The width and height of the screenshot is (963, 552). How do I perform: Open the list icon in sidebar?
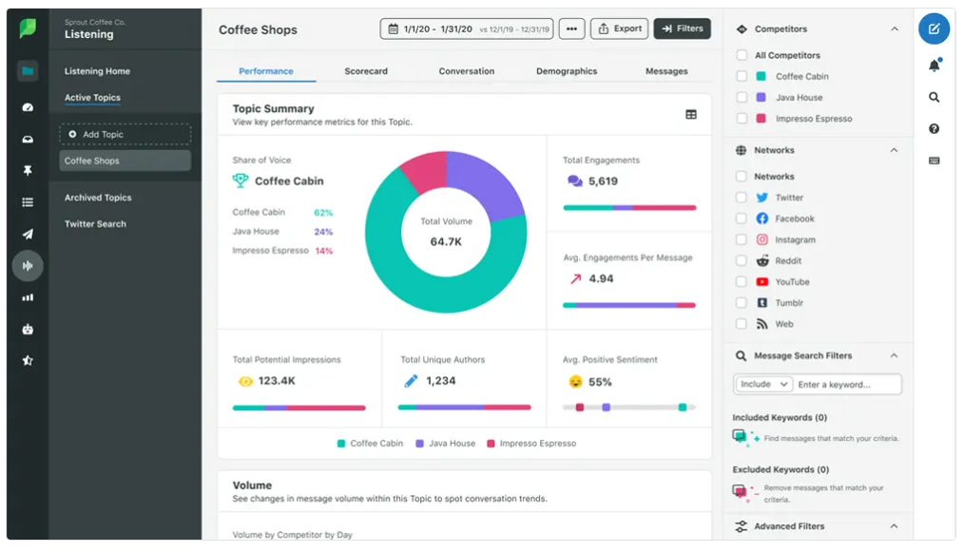[28, 202]
